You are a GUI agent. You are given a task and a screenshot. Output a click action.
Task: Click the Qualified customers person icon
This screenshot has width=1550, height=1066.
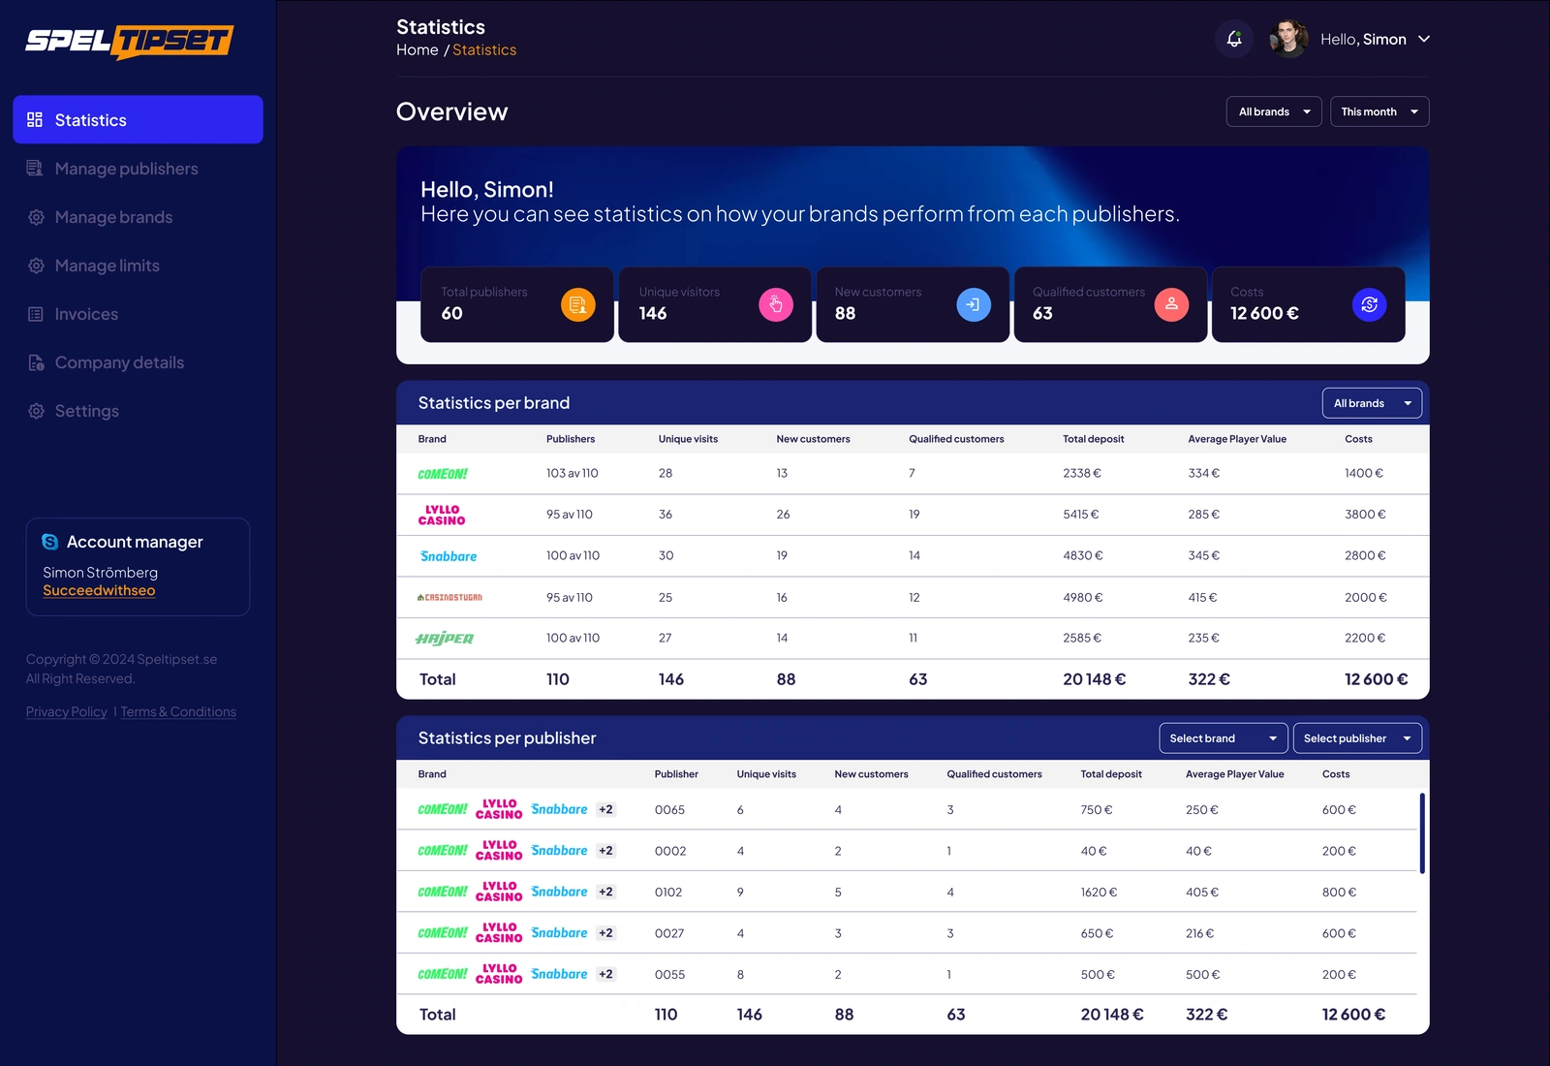(x=1171, y=304)
